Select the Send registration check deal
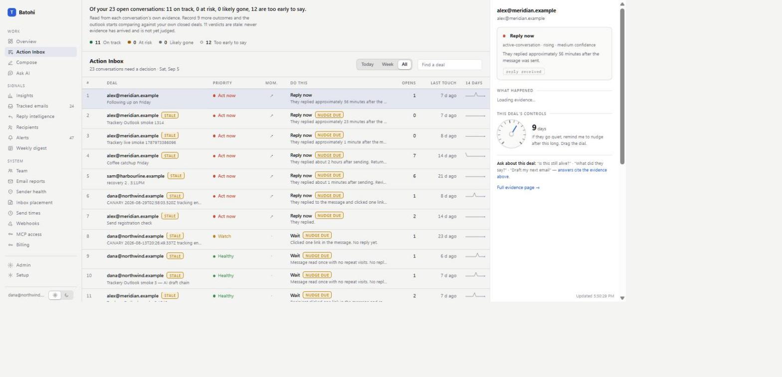This screenshot has width=782, height=377. 286,220
